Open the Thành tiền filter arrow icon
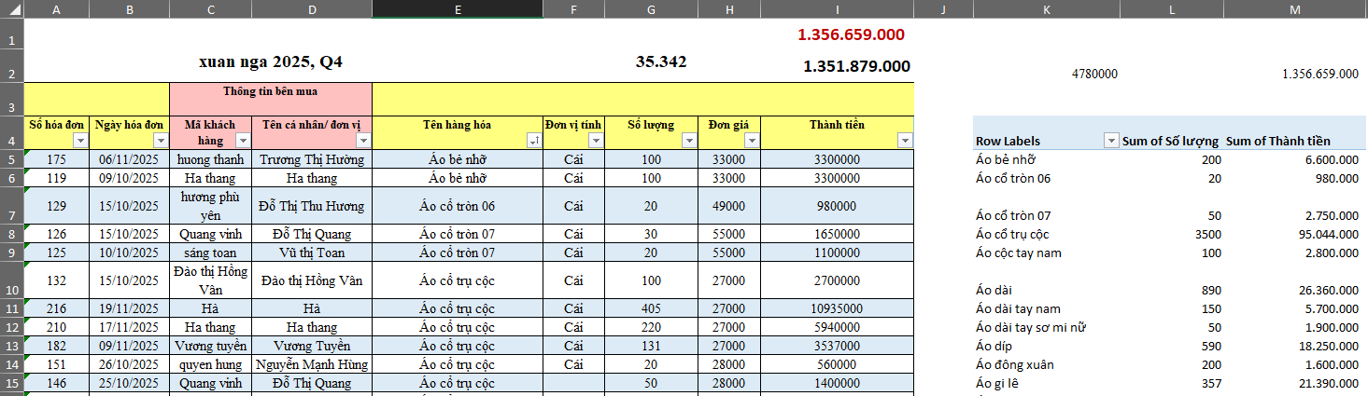 [x=904, y=141]
